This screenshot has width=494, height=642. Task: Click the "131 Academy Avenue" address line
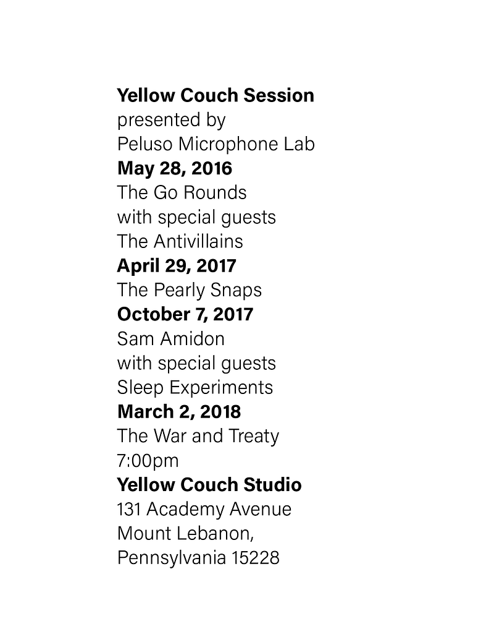point(204,509)
